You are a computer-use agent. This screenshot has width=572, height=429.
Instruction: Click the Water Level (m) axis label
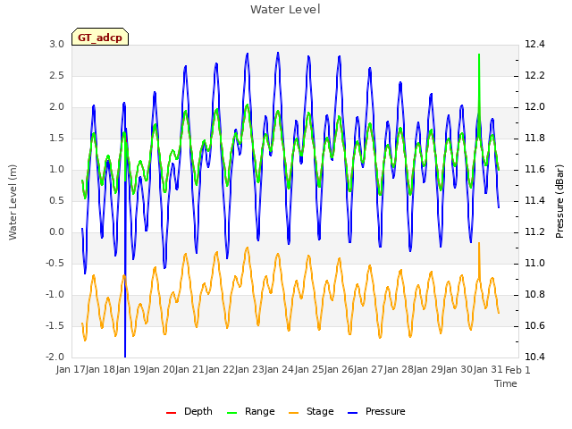13,202
